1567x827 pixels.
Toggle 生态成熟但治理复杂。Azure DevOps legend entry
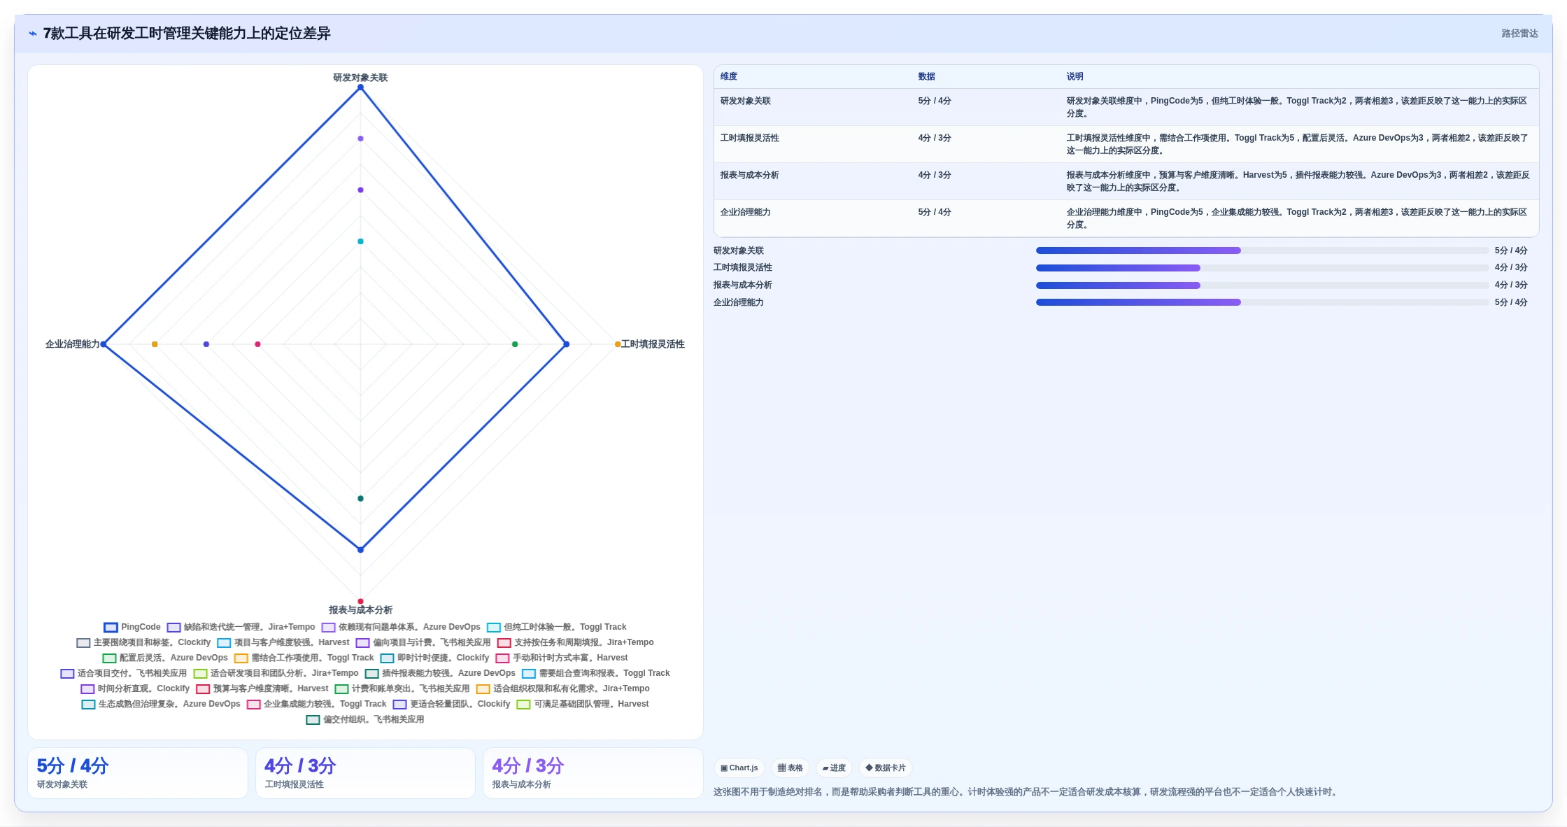point(161,704)
